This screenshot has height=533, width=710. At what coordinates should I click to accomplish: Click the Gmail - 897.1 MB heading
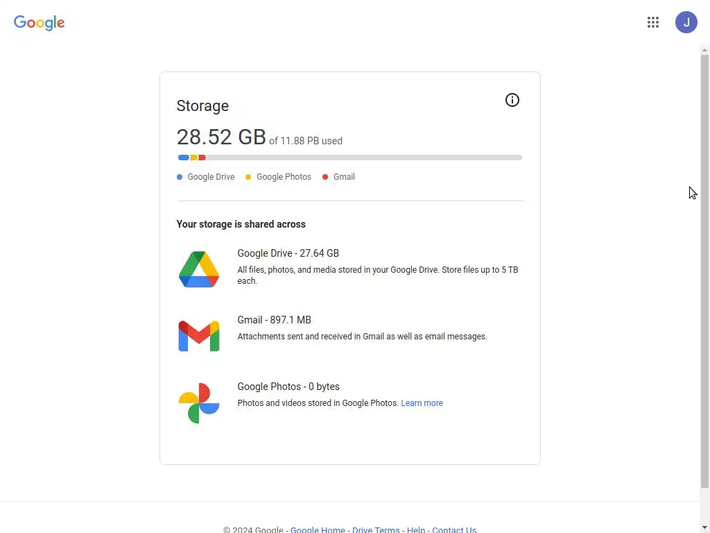coord(274,320)
